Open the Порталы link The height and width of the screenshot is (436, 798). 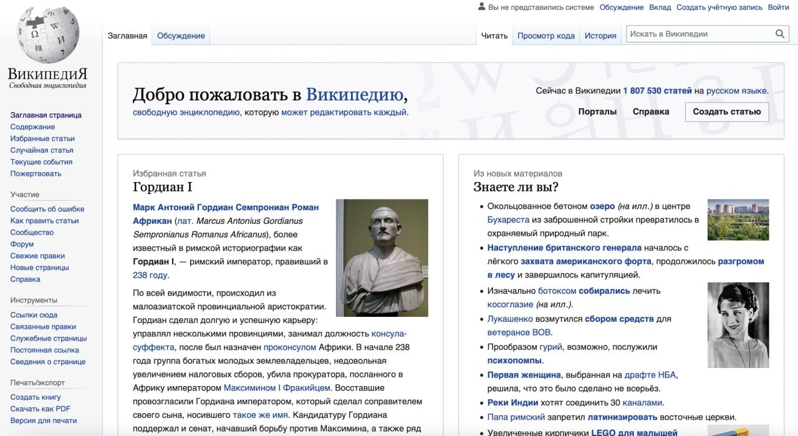click(597, 112)
